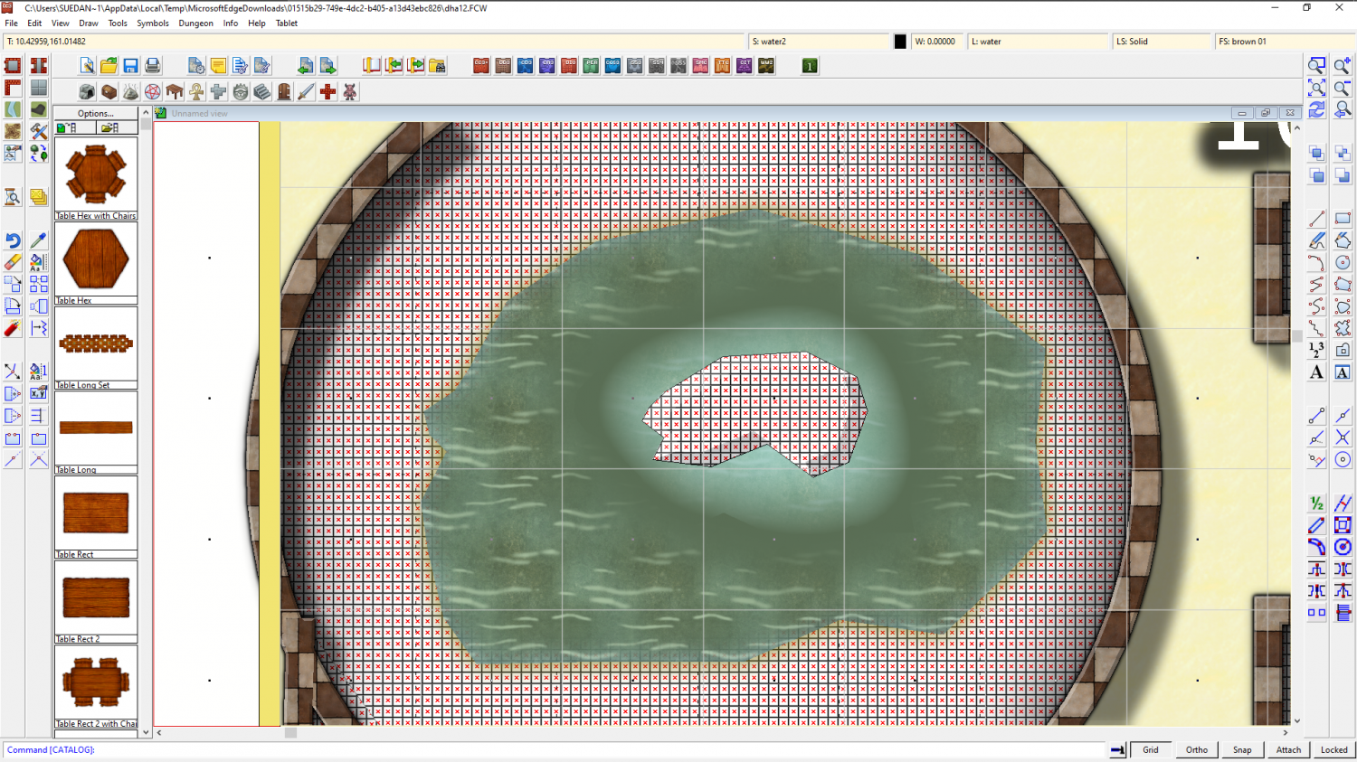Toggle the Locked button

pos(1333,749)
